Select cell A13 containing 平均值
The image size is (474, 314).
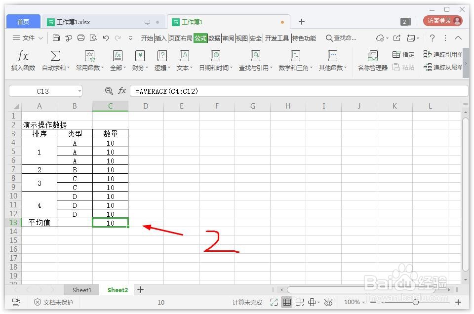[x=39, y=223]
